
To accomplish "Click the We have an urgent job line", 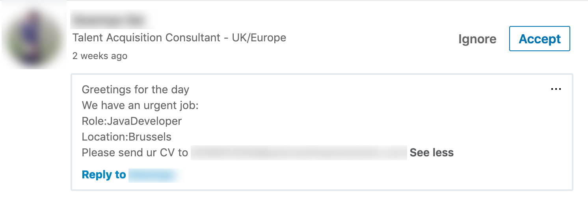I will (x=140, y=106).
